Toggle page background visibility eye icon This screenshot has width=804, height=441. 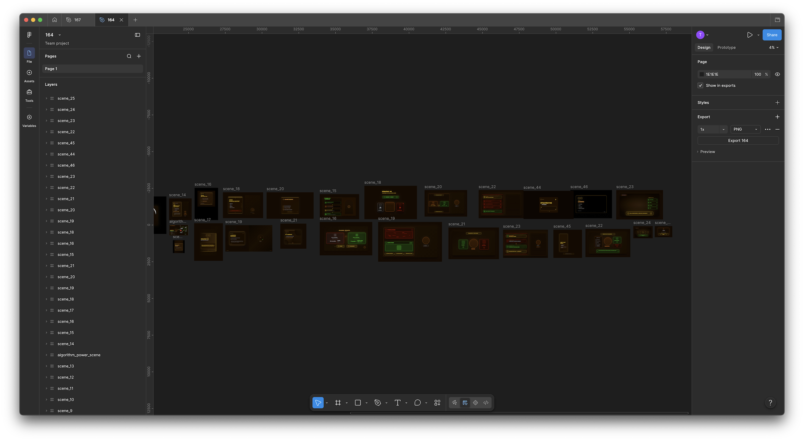777,74
